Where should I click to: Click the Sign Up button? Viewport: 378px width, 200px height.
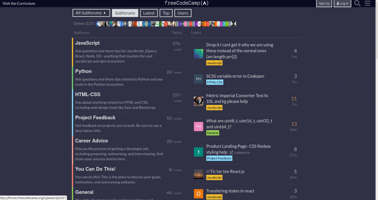coord(324,3)
